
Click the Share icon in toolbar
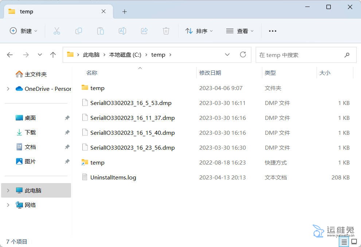point(144,31)
